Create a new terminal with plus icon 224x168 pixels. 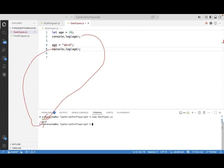(192, 113)
